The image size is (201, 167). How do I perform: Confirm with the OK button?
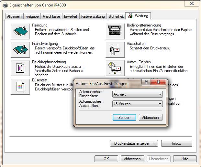[106, 159]
